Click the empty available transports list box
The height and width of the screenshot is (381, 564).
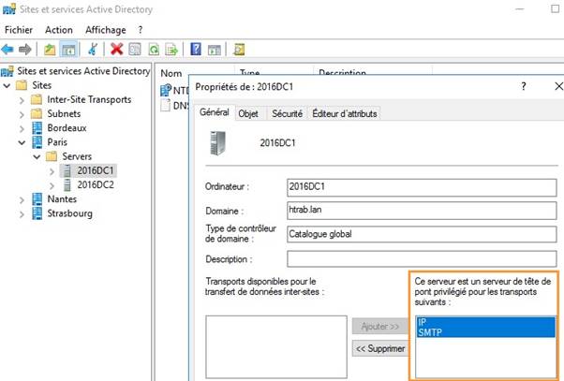click(276, 347)
